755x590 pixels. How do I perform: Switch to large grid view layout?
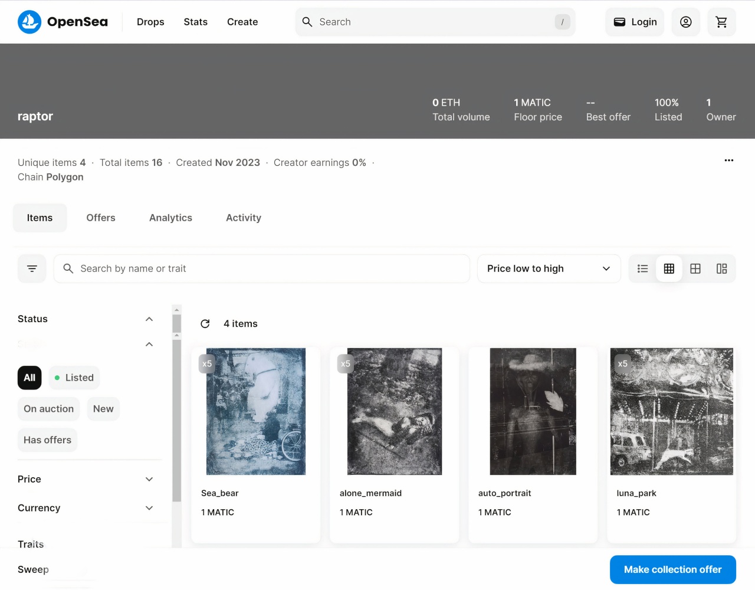695,268
